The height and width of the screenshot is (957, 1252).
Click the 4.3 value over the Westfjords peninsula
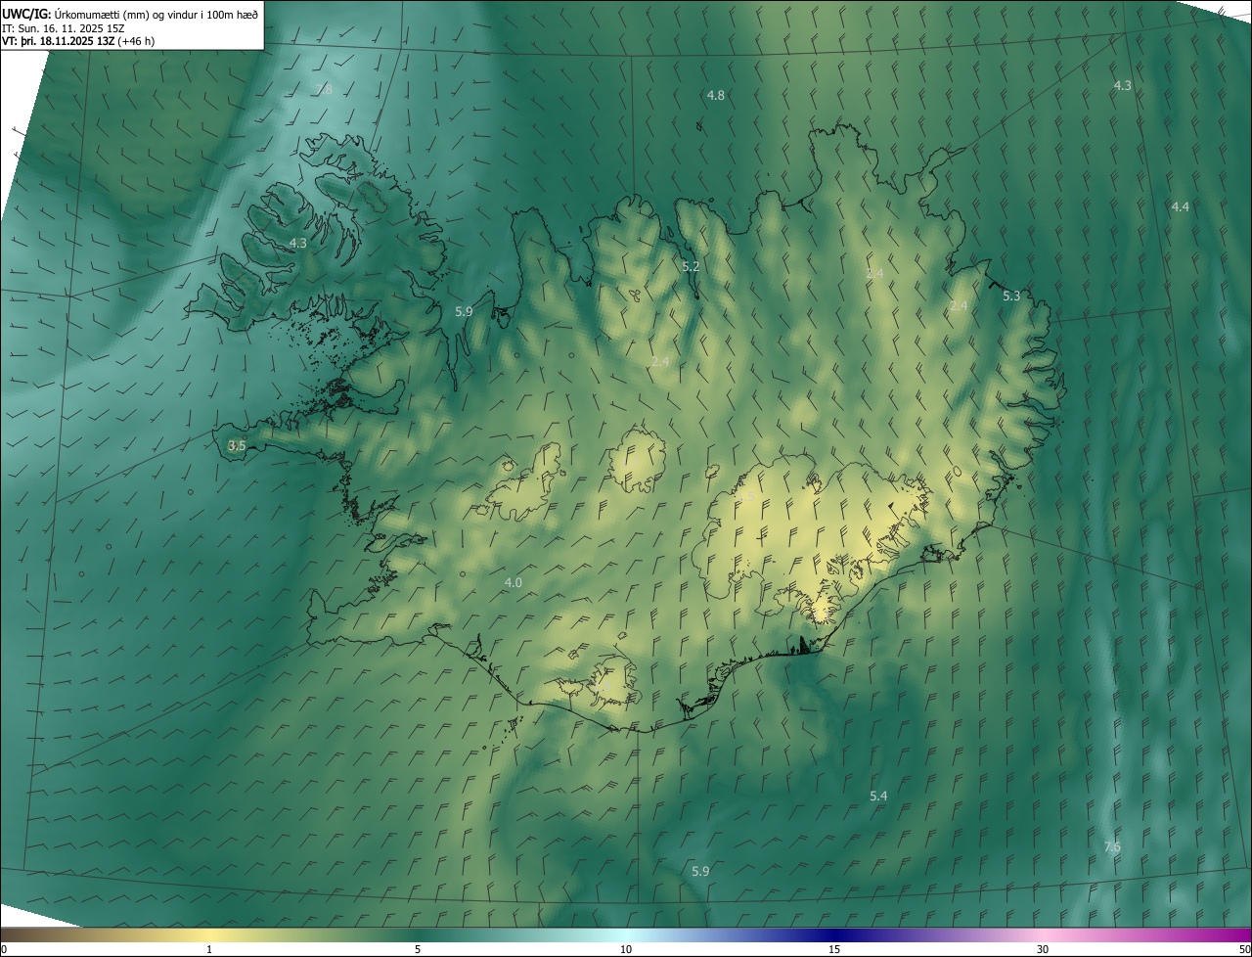pos(297,243)
